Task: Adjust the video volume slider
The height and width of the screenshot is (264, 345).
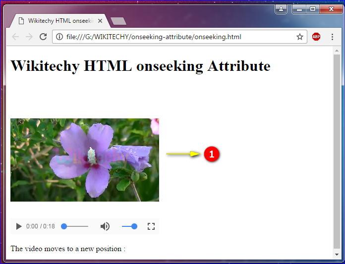Action: [x=129, y=226]
